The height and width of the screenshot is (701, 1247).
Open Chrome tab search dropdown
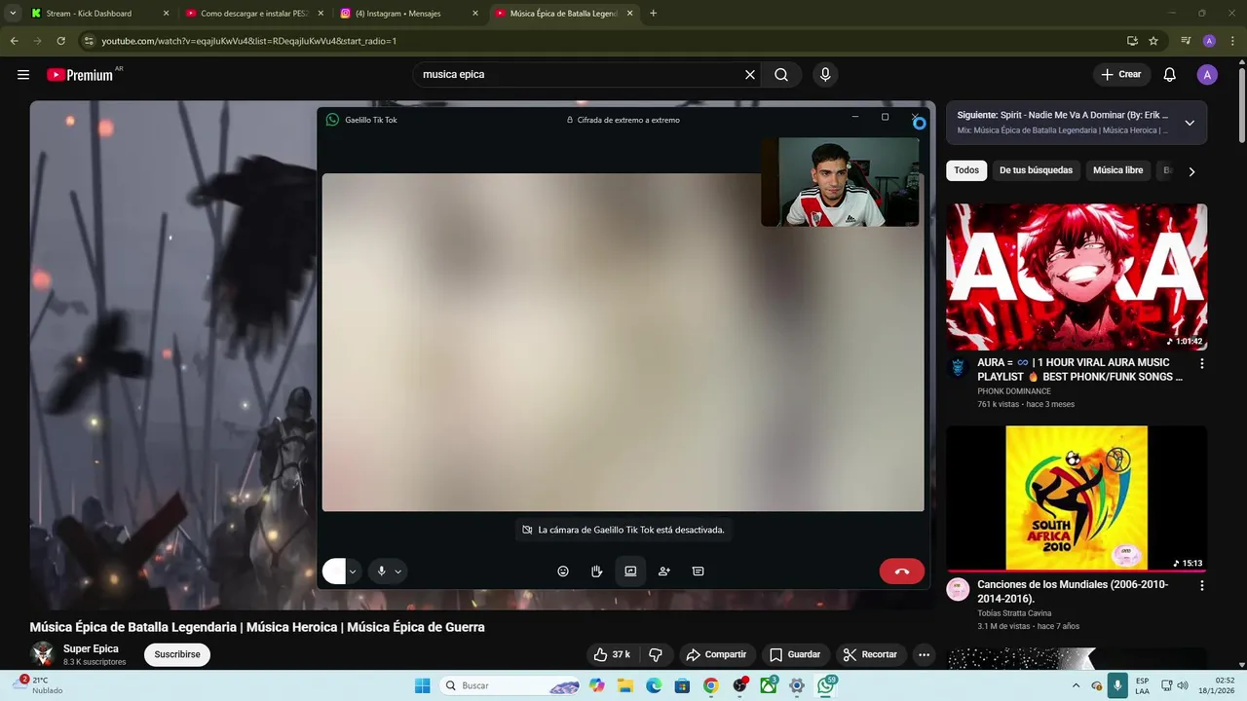(13, 14)
